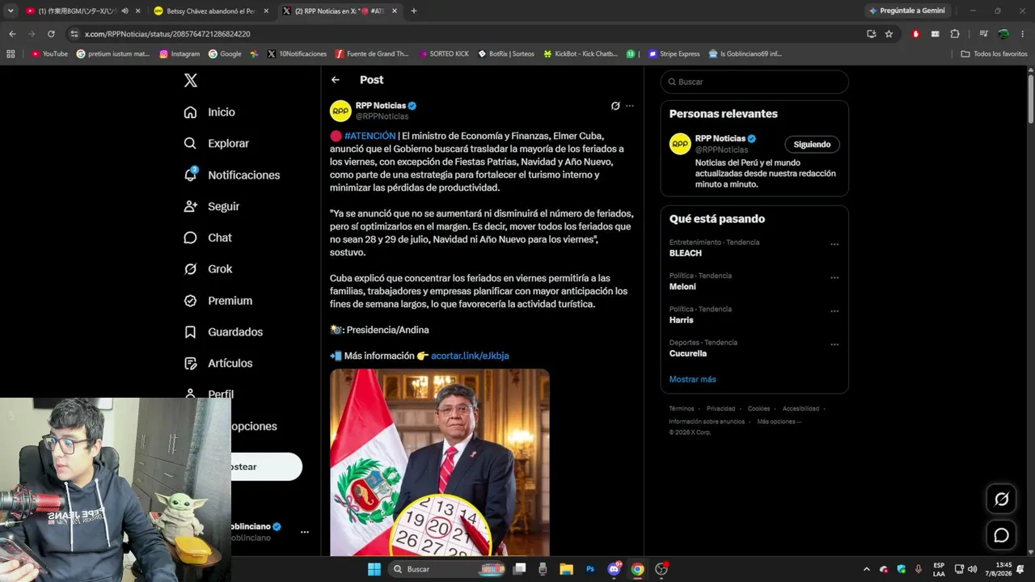
Task: Open Grok from the sidebar
Action: 208,269
